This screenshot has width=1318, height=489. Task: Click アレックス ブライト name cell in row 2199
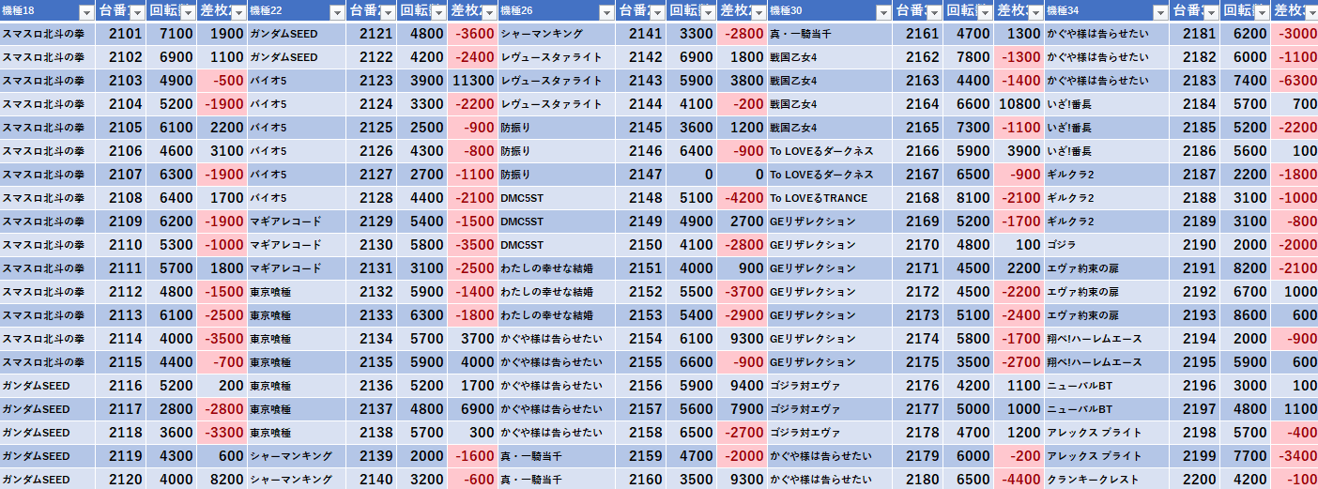(x=1107, y=456)
